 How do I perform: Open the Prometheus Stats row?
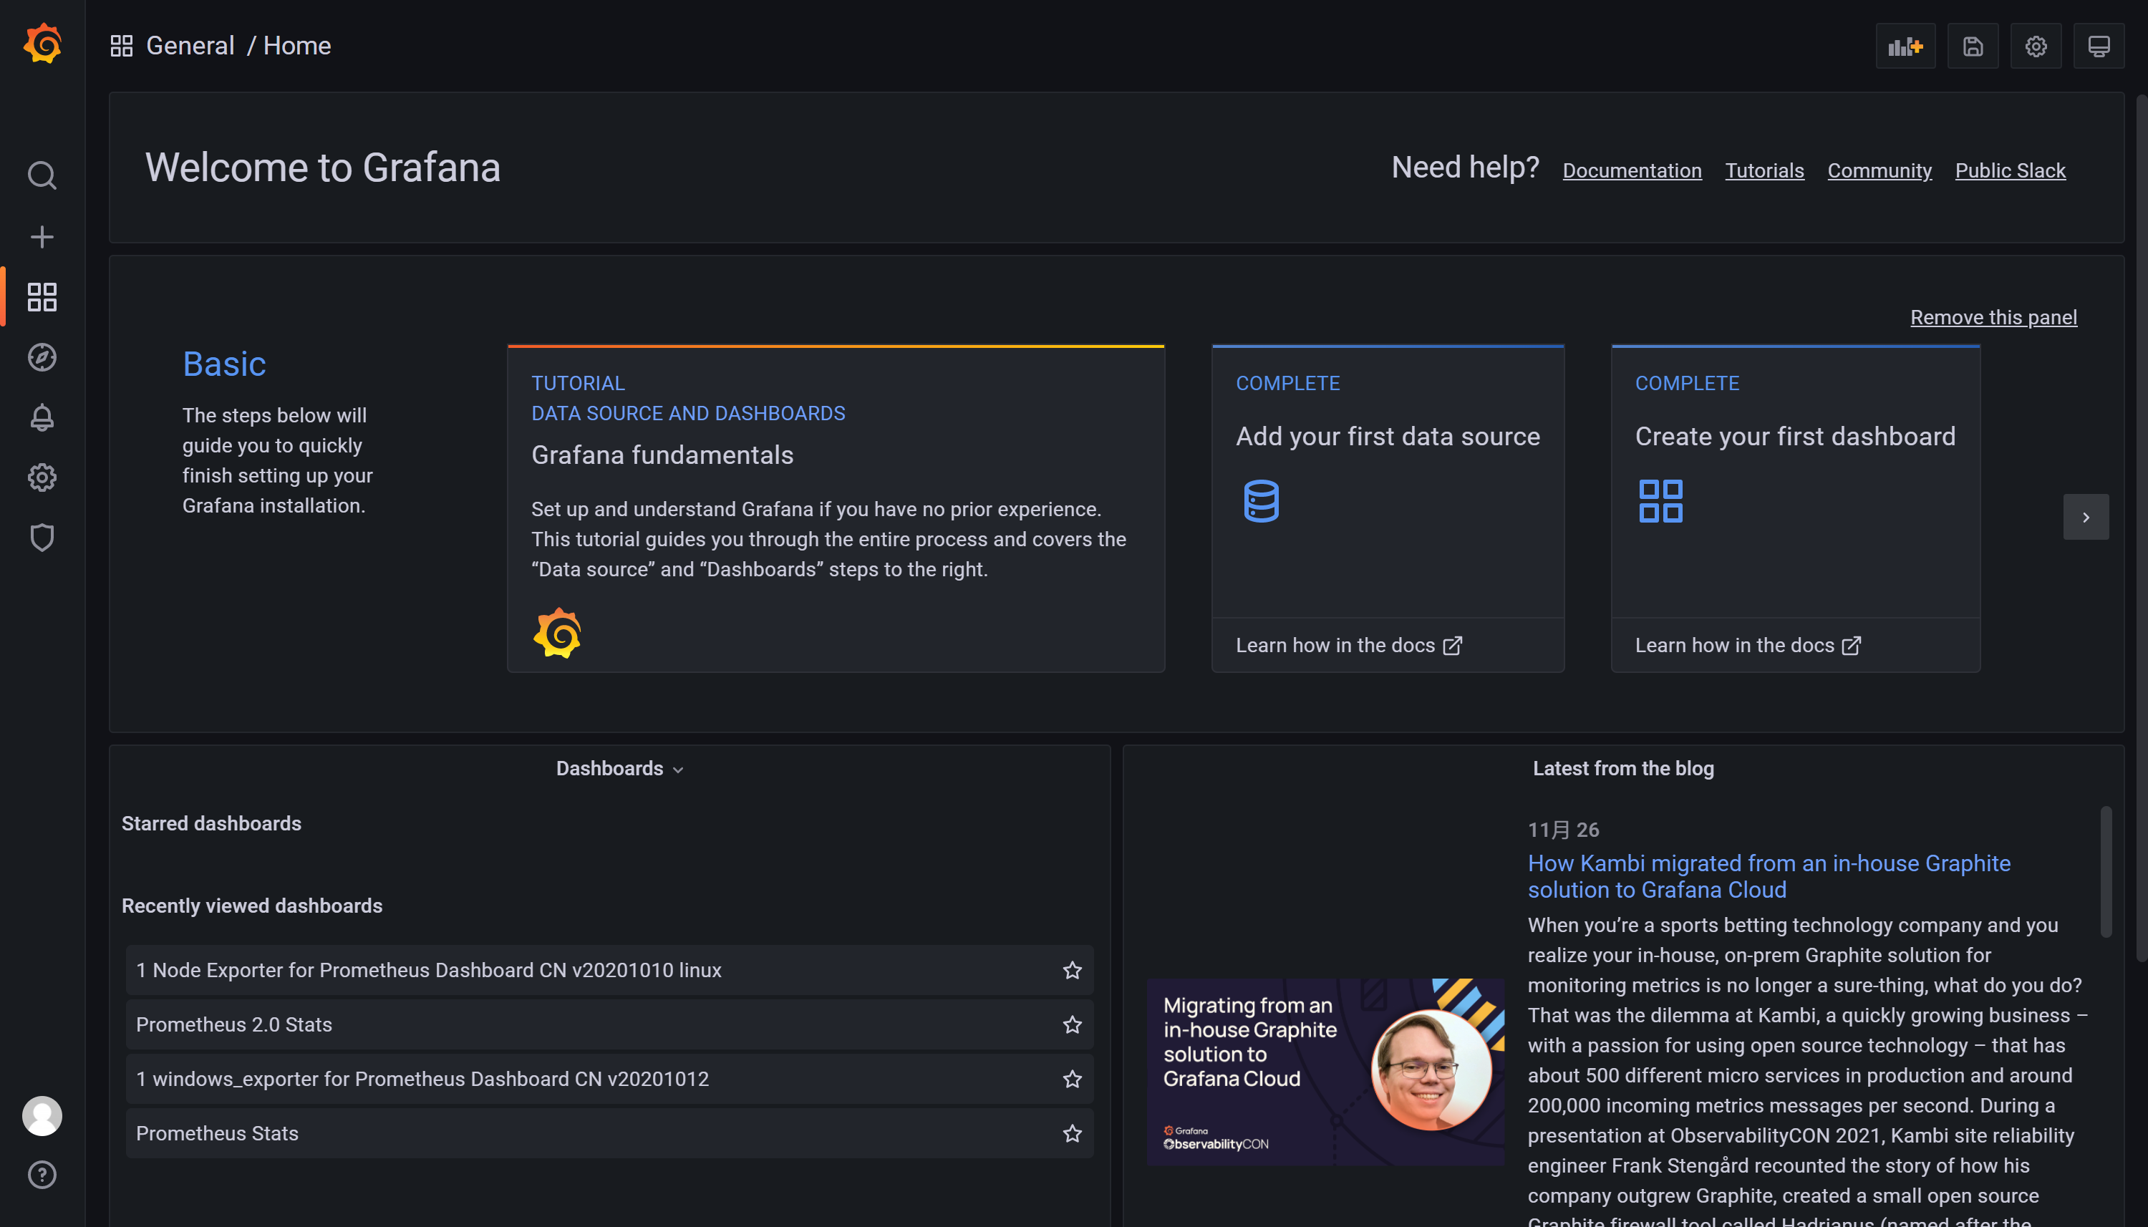coord(609,1133)
